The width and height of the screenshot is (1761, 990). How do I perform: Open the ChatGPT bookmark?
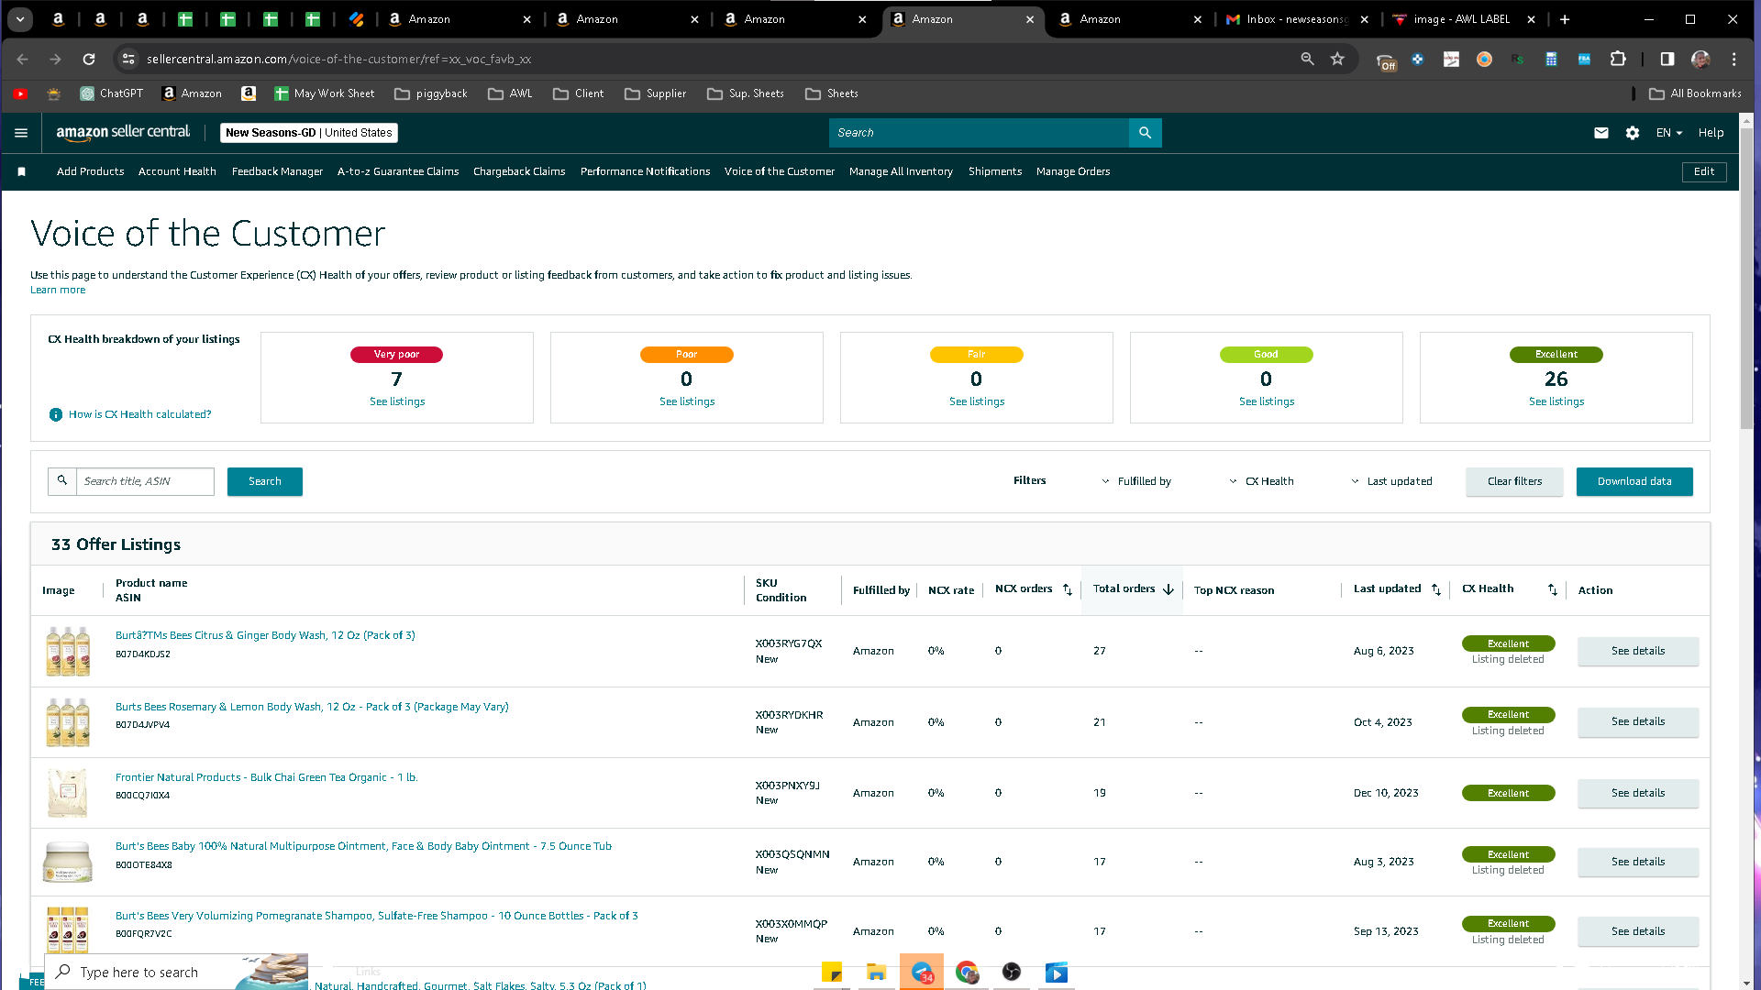point(112,93)
